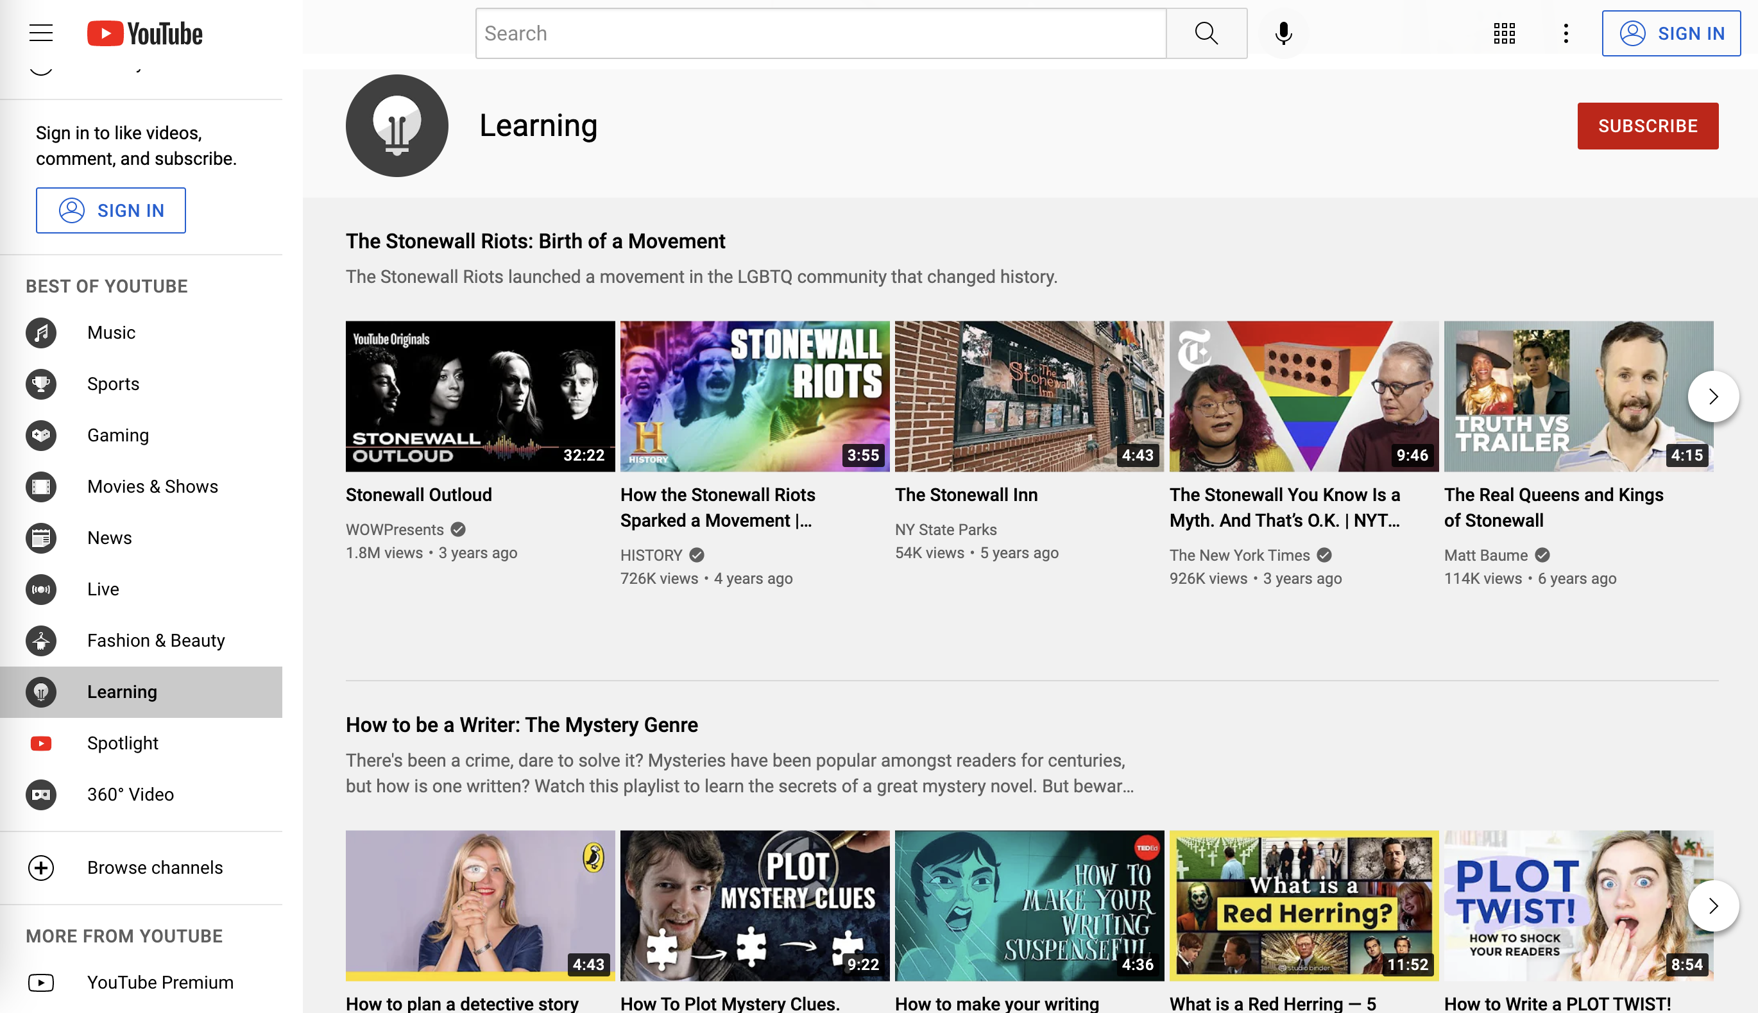Play the New York Times brick rainbow thumbnail

click(x=1304, y=396)
